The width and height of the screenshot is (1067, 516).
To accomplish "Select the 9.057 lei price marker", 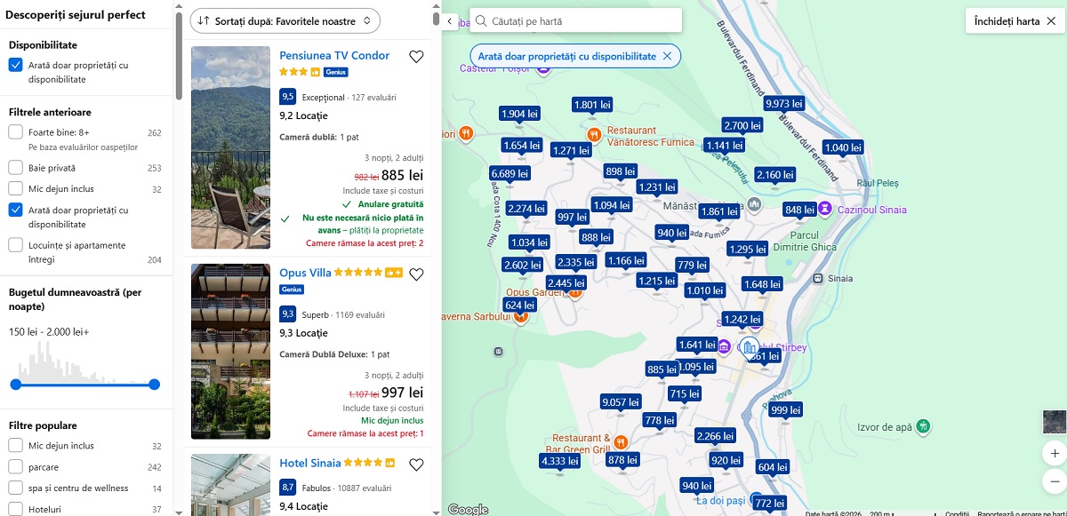I will (x=621, y=402).
